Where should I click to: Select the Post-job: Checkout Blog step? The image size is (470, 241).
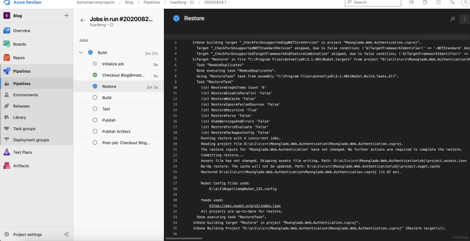click(x=119, y=142)
